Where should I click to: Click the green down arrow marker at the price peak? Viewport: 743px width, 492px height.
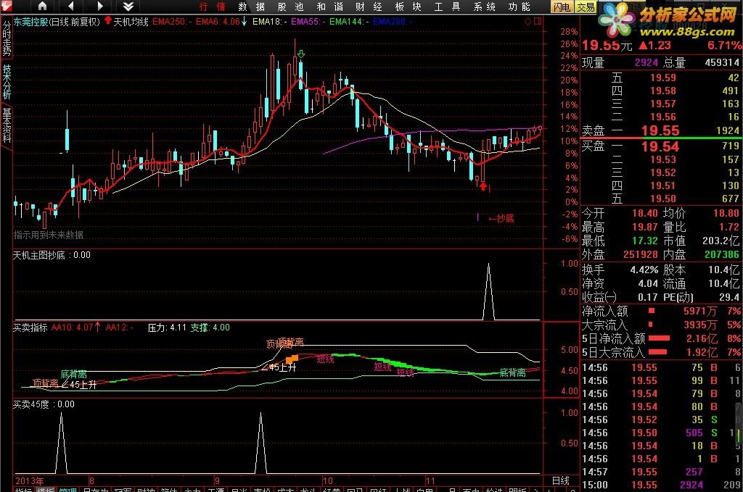point(300,54)
